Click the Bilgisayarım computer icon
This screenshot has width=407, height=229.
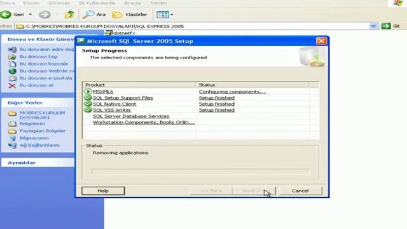[x=12, y=138]
